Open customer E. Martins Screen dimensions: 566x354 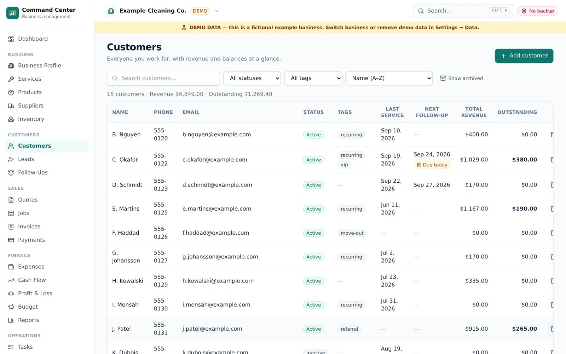[x=126, y=209]
